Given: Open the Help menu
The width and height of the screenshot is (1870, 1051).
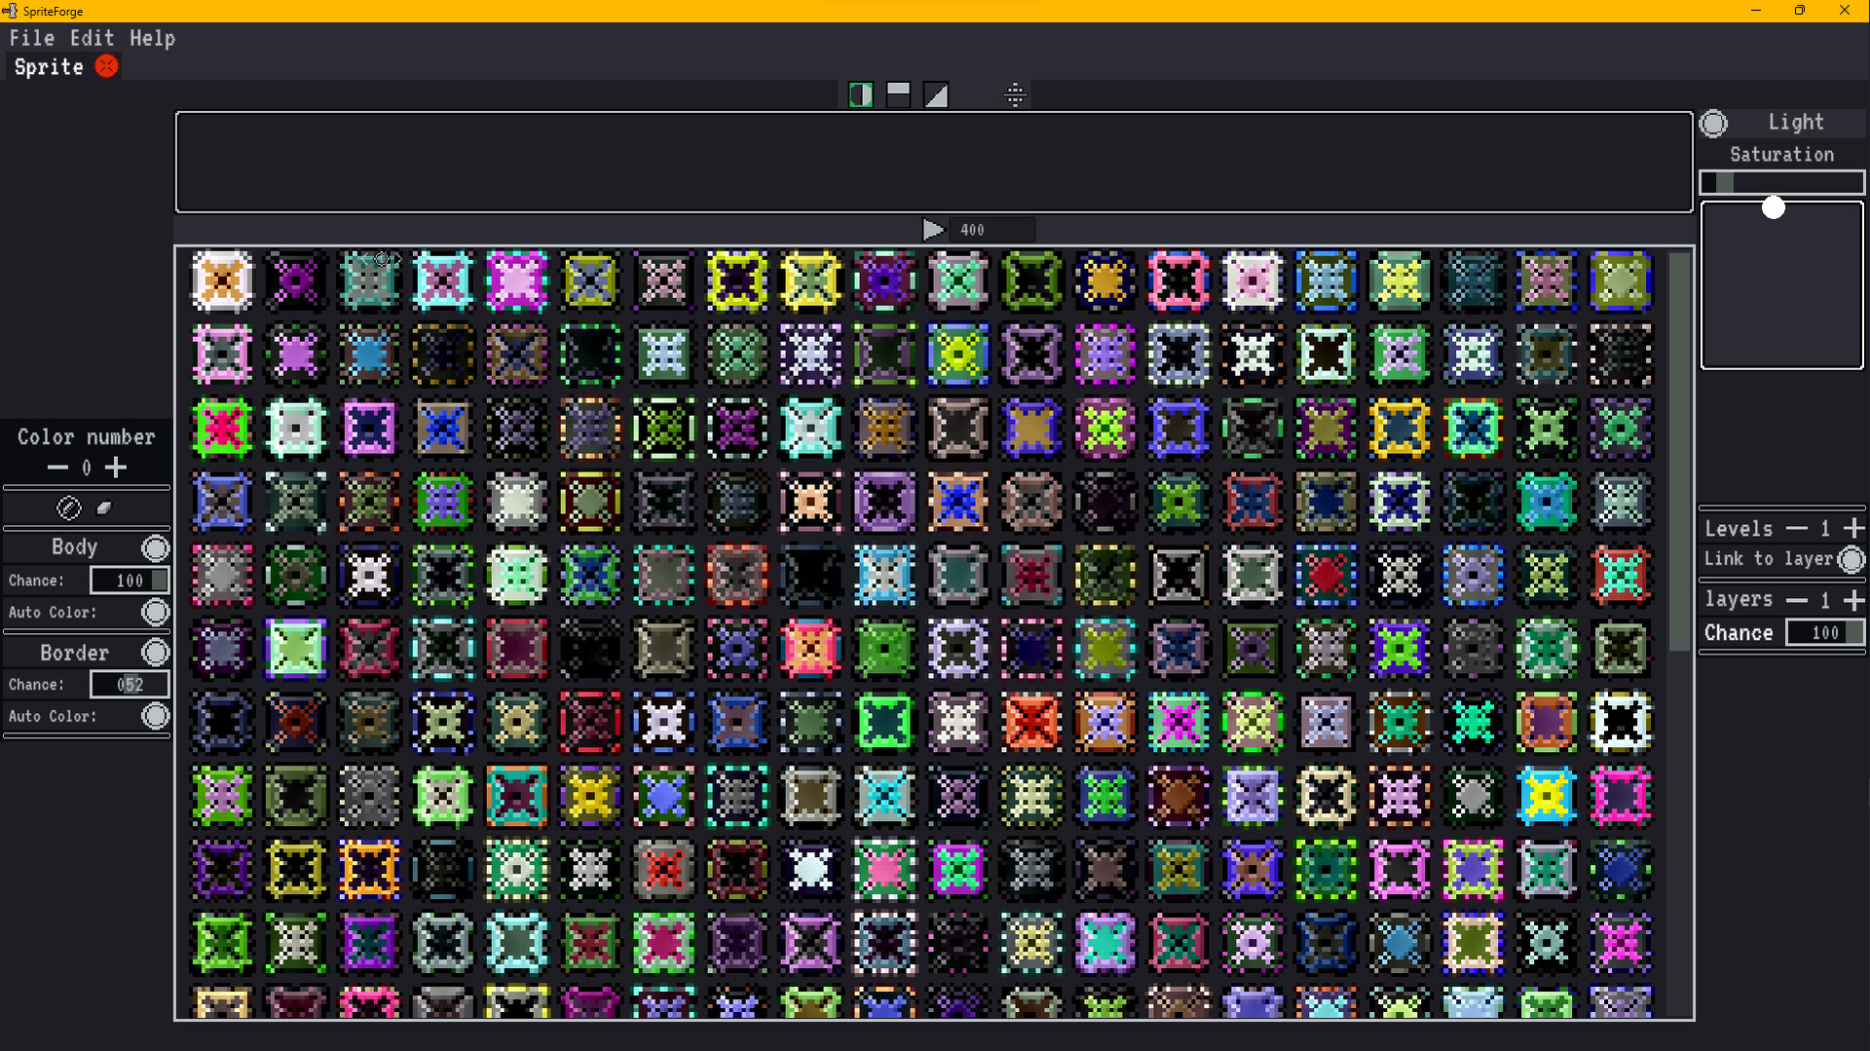Looking at the screenshot, I should coord(152,38).
